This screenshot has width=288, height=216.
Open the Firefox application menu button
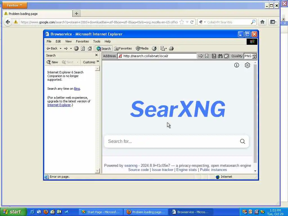pyautogui.click(x=15, y=5)
